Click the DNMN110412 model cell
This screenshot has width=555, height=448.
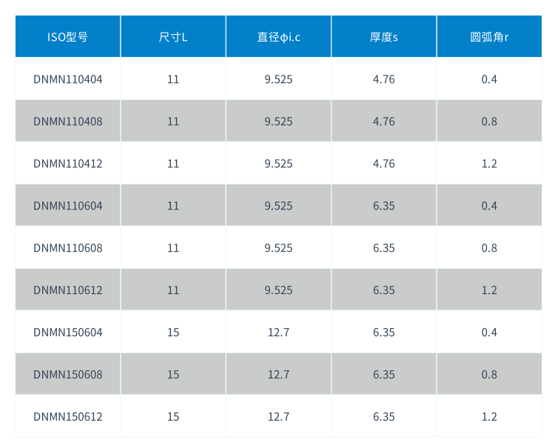(67, 163)
